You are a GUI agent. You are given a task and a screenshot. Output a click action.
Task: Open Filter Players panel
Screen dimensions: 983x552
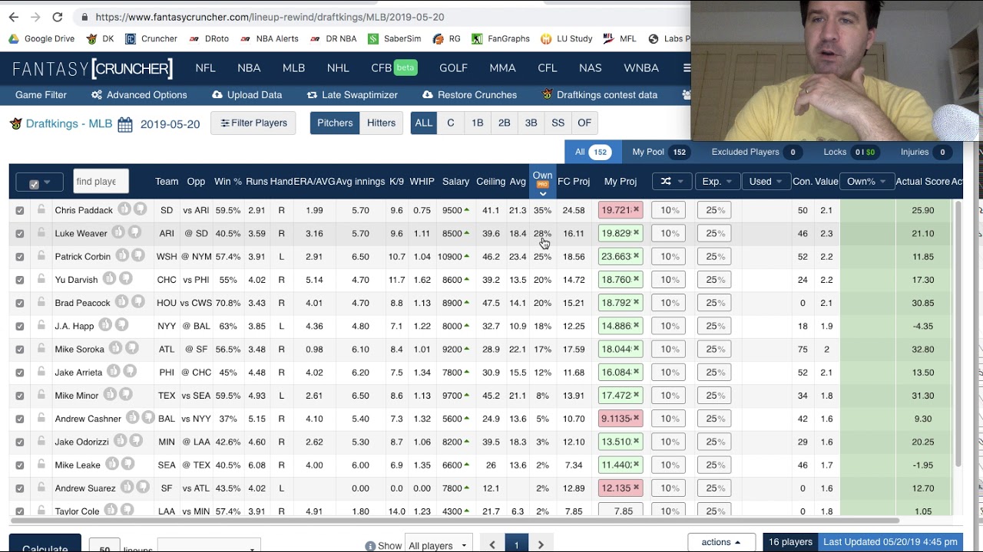click(253, 123)
